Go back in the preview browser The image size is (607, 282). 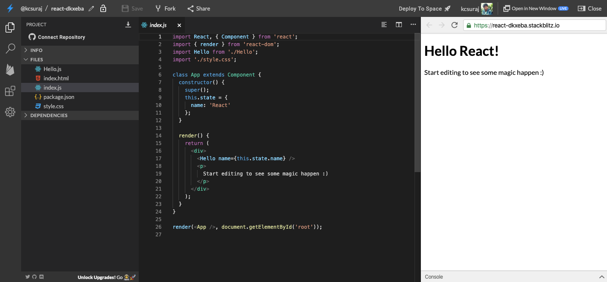429,25
